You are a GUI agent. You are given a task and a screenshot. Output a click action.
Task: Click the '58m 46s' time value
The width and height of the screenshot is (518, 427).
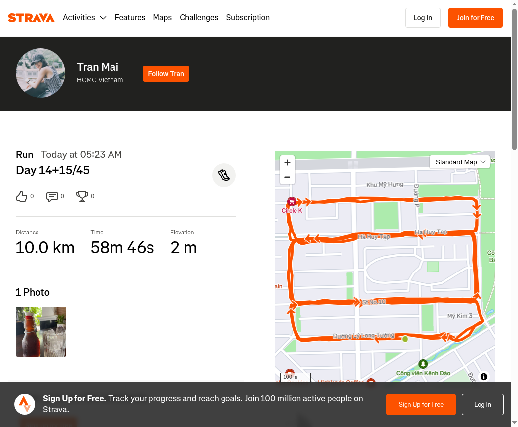[x=122, y=248]
